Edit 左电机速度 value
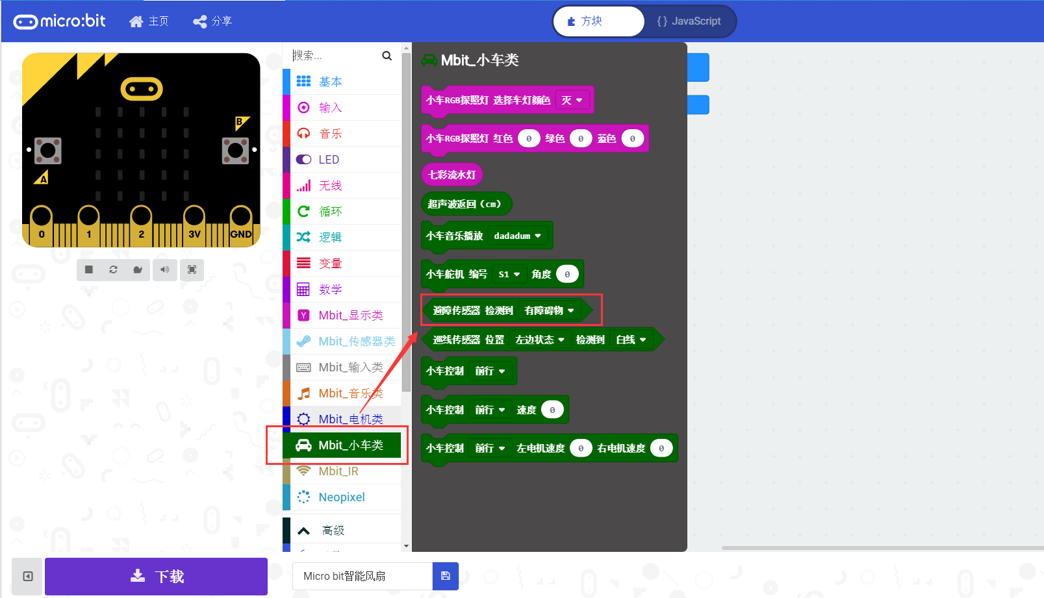The width and height of the screenshot is (1044, 598). (581, 448)
